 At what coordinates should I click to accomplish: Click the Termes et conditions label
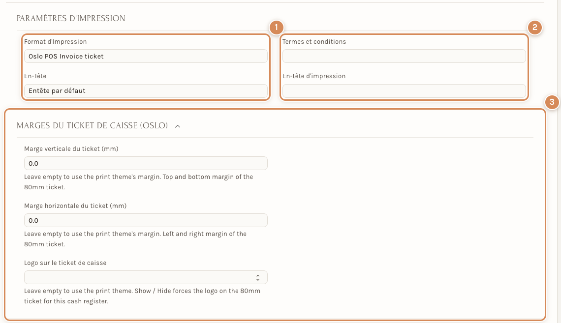click(x=314, y=42)
